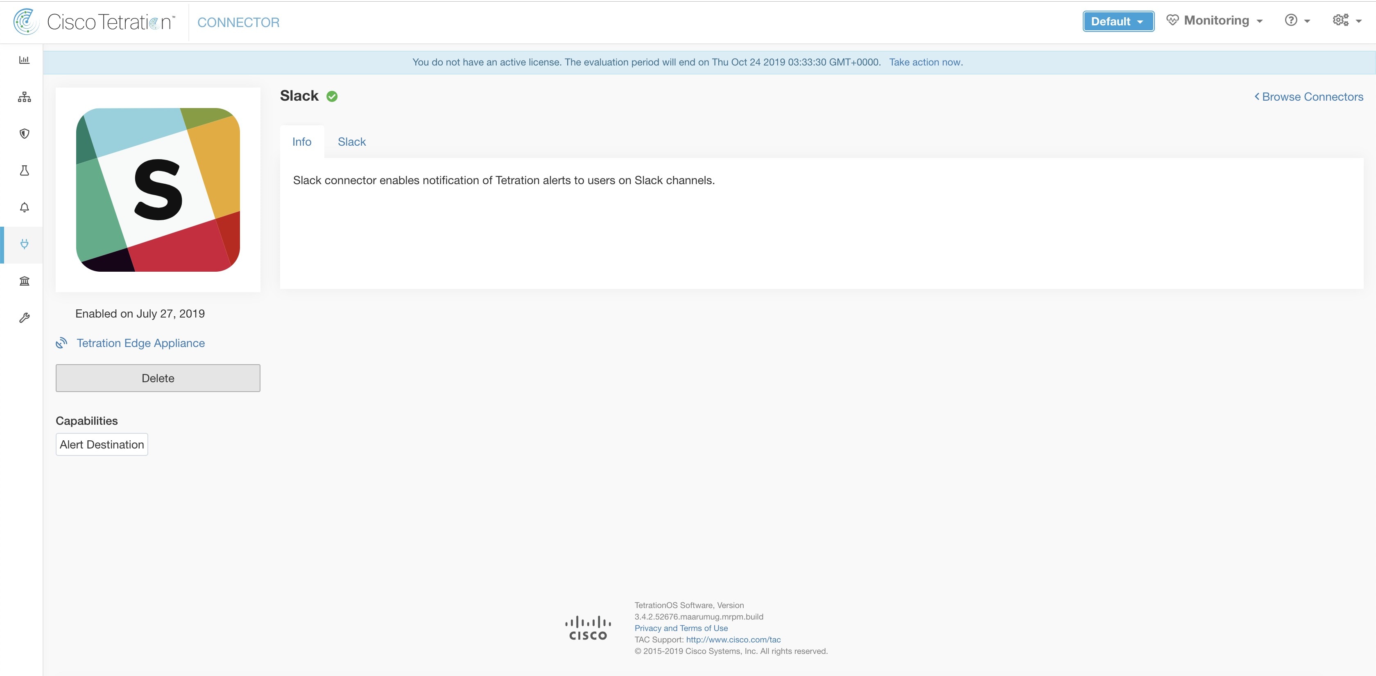Select the API key/wrench icon in sidebar
This screenshot has width=1376, height=676.
click(x=24, y=318)
